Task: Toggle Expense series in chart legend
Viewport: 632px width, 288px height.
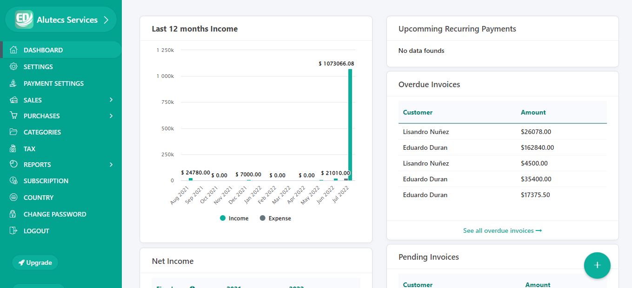Action: [275, 218]
